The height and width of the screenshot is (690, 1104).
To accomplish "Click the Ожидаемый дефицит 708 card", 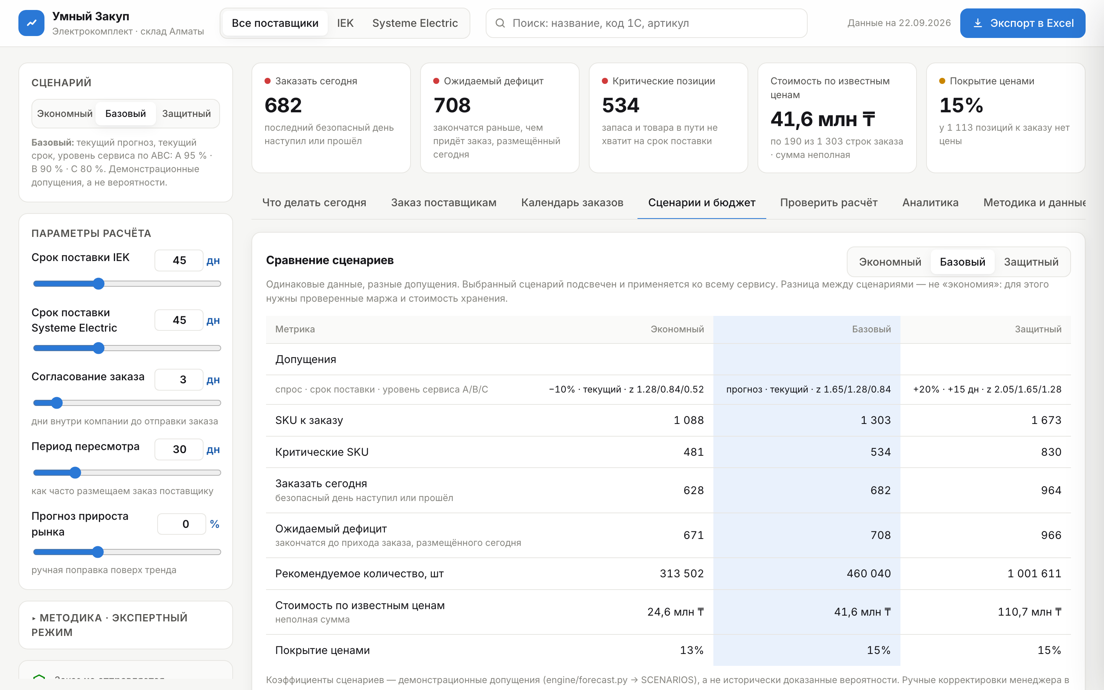I will pyautogui.click(x=499, y=118).
